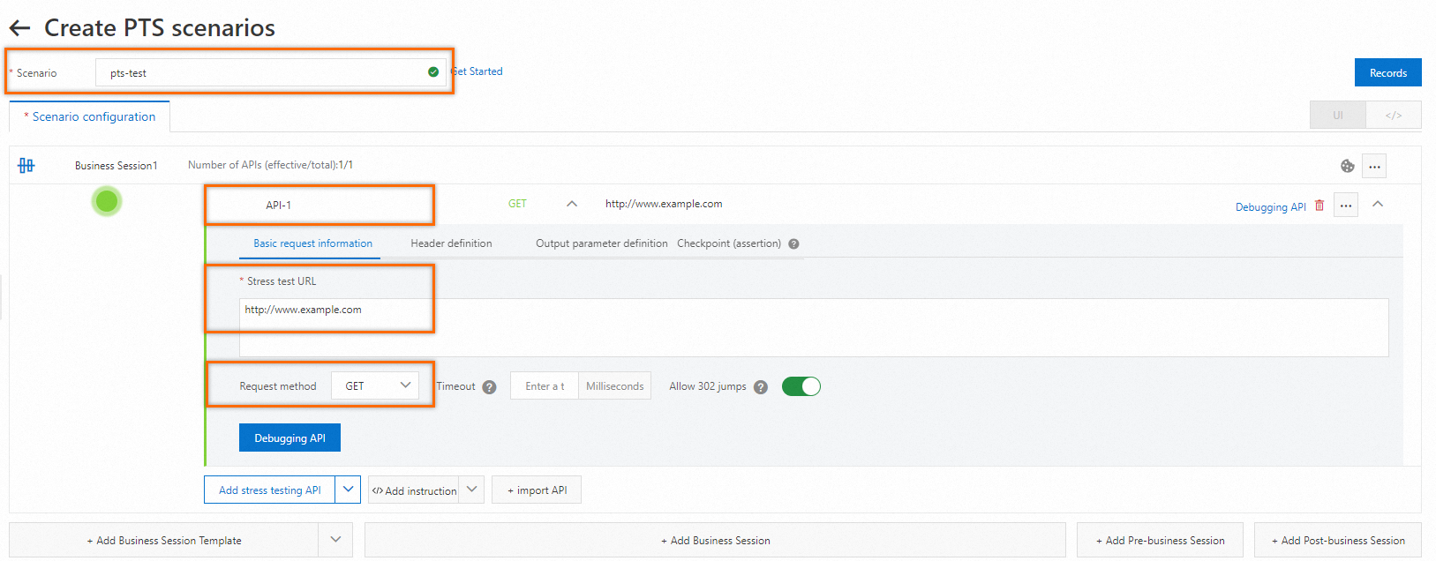Screen dimensions: 1436x561
Task: Expand the Add instruction dropdown arrow
Action: [x=471, y=490]
